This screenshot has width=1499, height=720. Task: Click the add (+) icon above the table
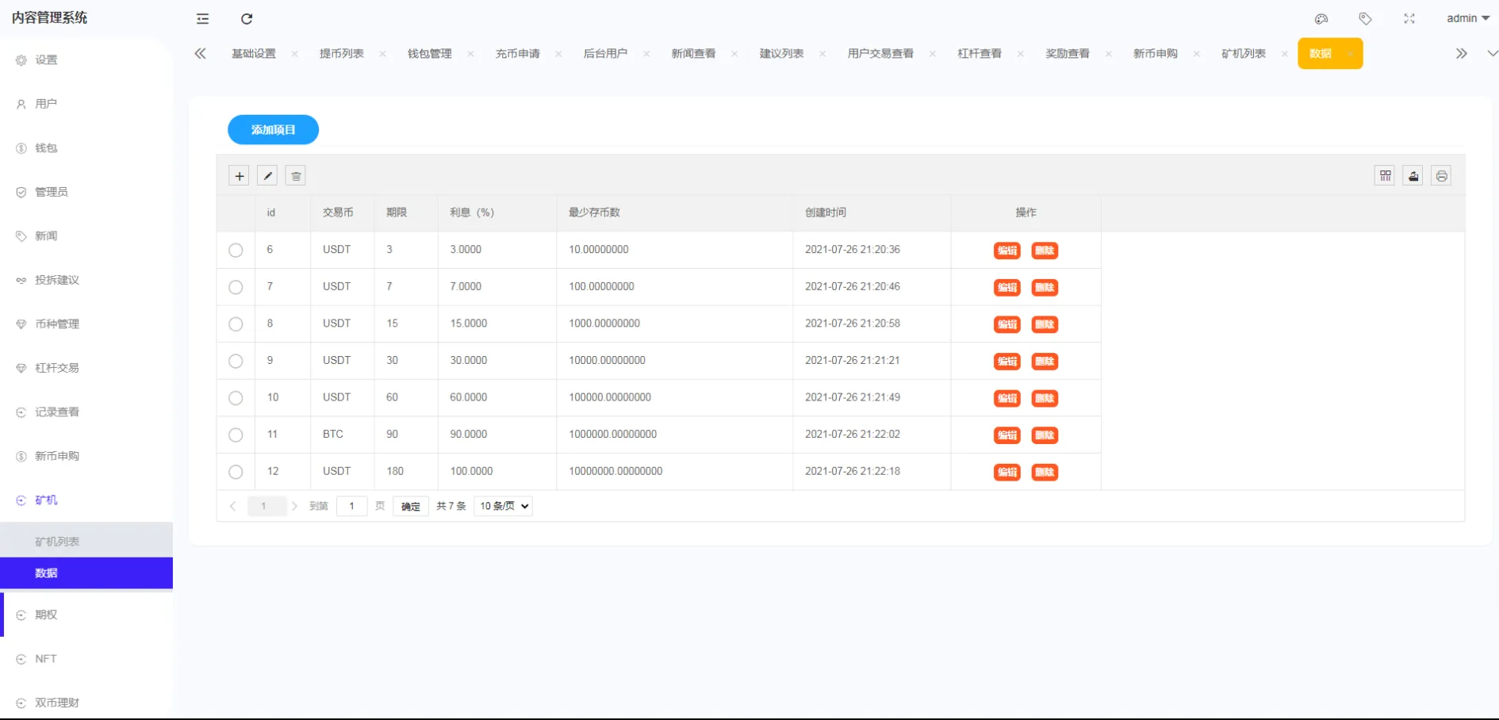coord(239,175)
